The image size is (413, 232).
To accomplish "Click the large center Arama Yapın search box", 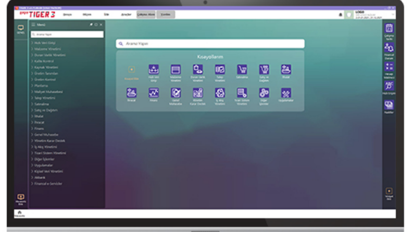I will 210,44.
